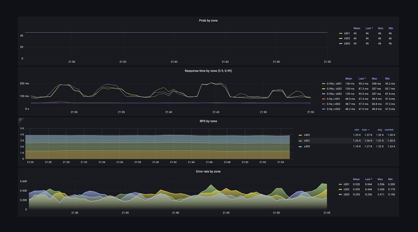
Task: Change z503 series color in RPS by zone
Action: click(300, 146)
